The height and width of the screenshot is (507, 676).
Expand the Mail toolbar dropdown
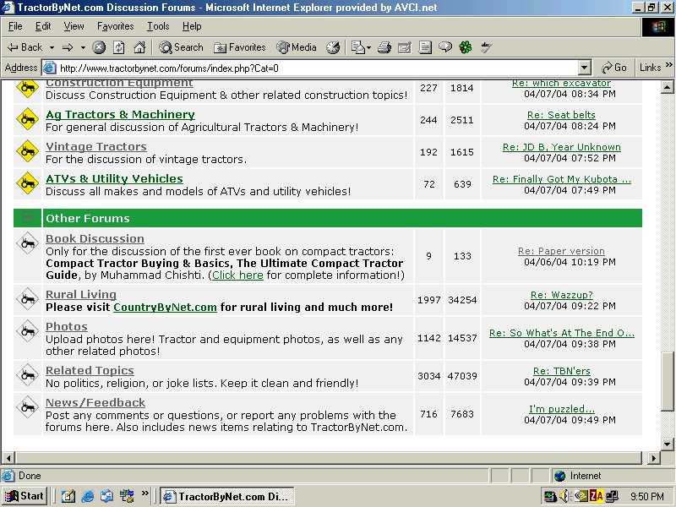pos(370,47)
